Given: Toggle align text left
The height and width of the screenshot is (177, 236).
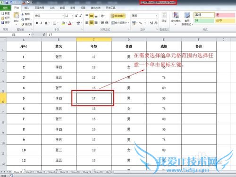Looking at the screenshot, I should 87,23.
